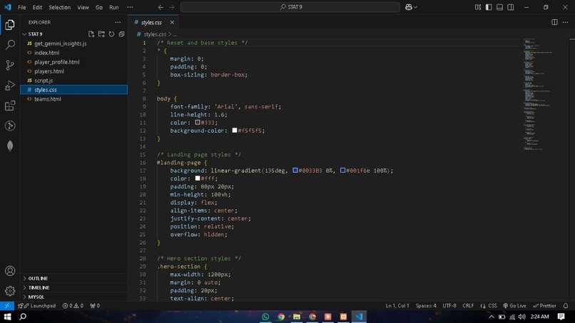Expand the OUTLINE section
The height and width of the screenshot is (323, 575).
(73, 279)
